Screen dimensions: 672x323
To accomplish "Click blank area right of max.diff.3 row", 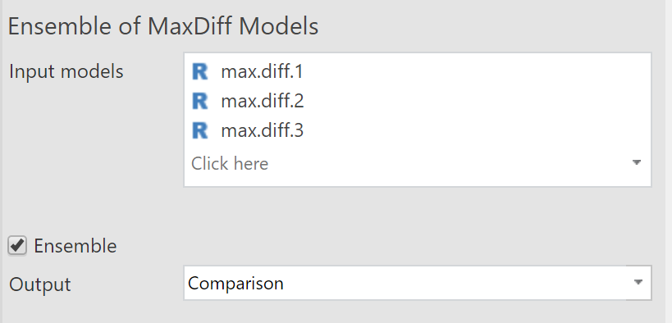I will (x=472, y=130).
